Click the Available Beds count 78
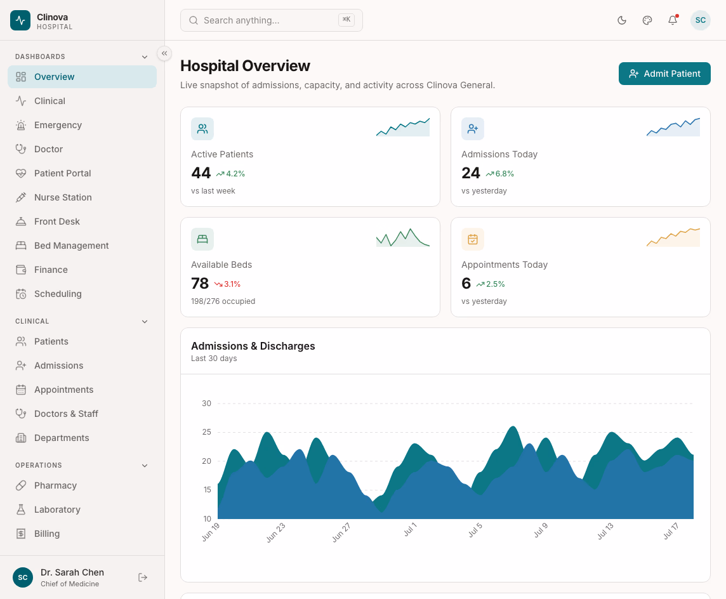 [x=200, y=283]
